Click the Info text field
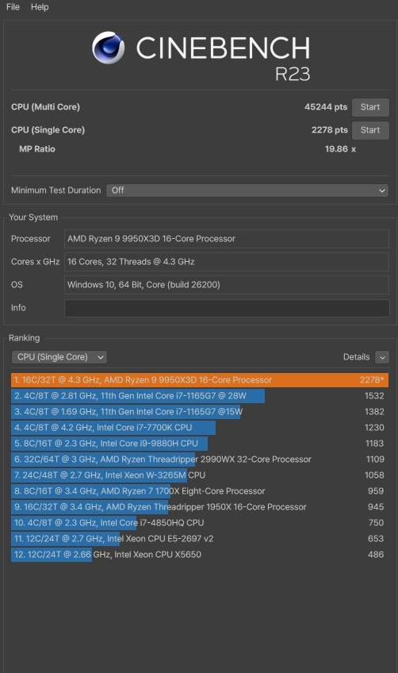 pos(227,308)
